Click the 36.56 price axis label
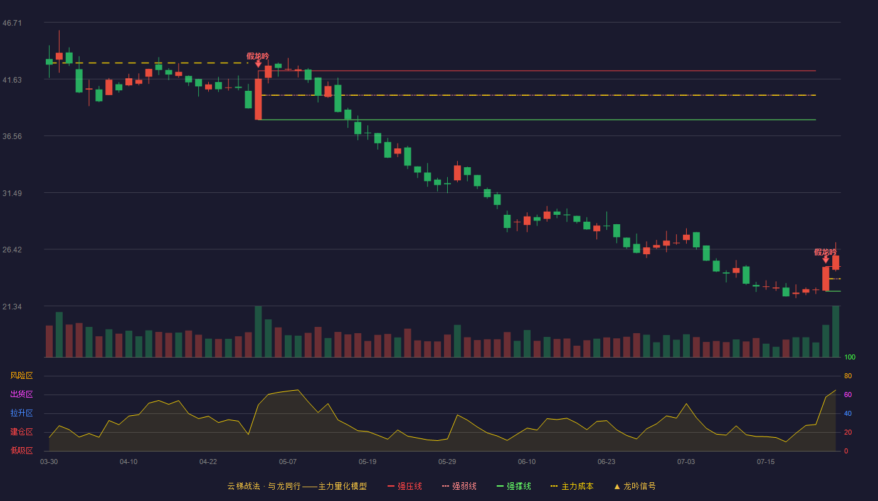This screenshot has height=501, width=878. tap(12, 136)
